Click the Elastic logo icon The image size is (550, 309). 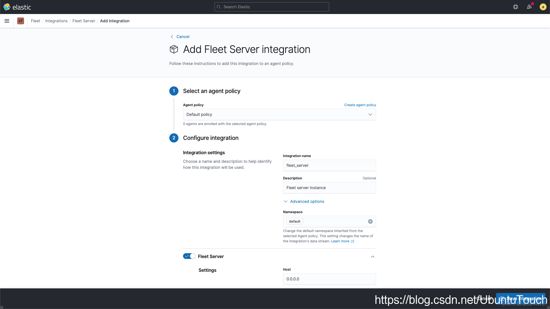point(7,7)
